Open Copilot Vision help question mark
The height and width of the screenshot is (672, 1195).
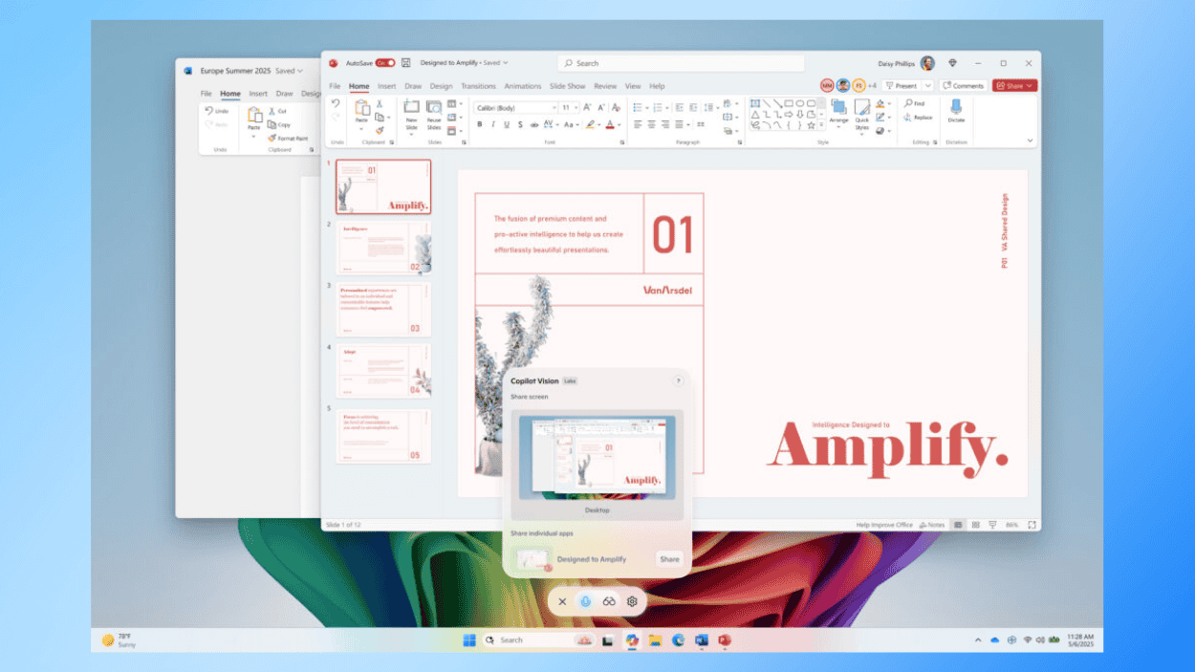click(679, 380)
